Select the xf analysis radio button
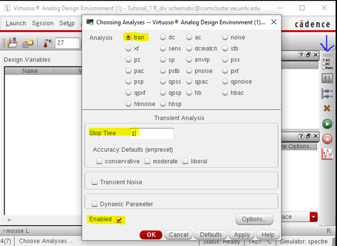The width and height of the screenshot is (337, 246). 128,48
